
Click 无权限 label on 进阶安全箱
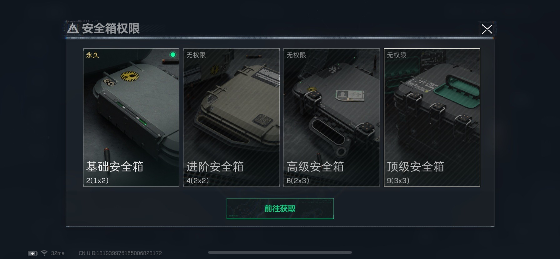pyautogui.click(x=196, y=55)
